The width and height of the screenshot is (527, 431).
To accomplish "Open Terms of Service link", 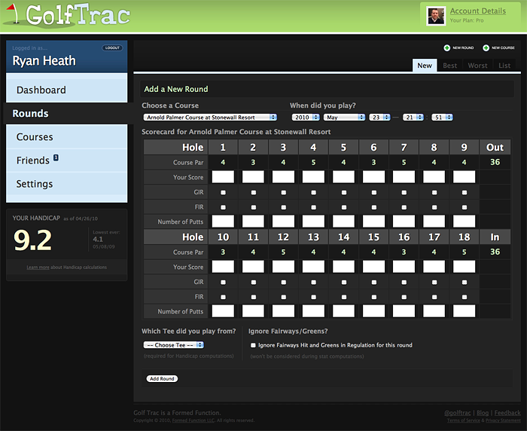I will coord(464,420).
